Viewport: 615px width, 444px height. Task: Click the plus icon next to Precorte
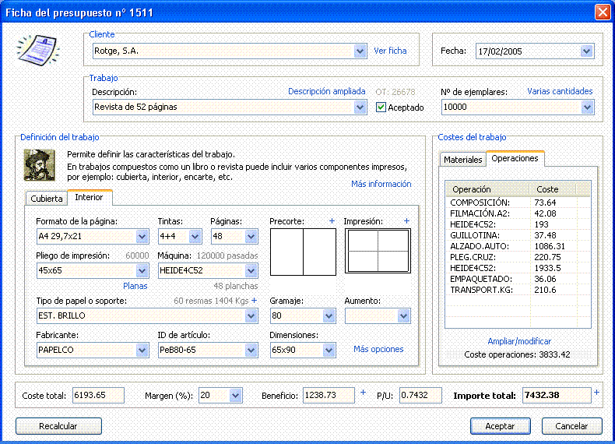tap(332, 221)
